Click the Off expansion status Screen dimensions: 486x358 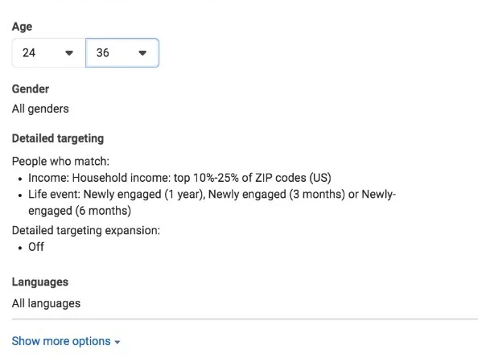tap(36, 247)
